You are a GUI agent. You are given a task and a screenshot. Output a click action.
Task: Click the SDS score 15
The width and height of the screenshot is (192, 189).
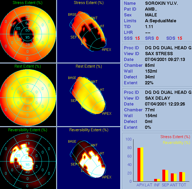point(180,38)
